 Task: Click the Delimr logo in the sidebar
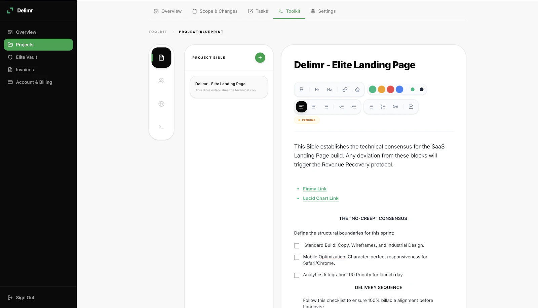(20, 10)
